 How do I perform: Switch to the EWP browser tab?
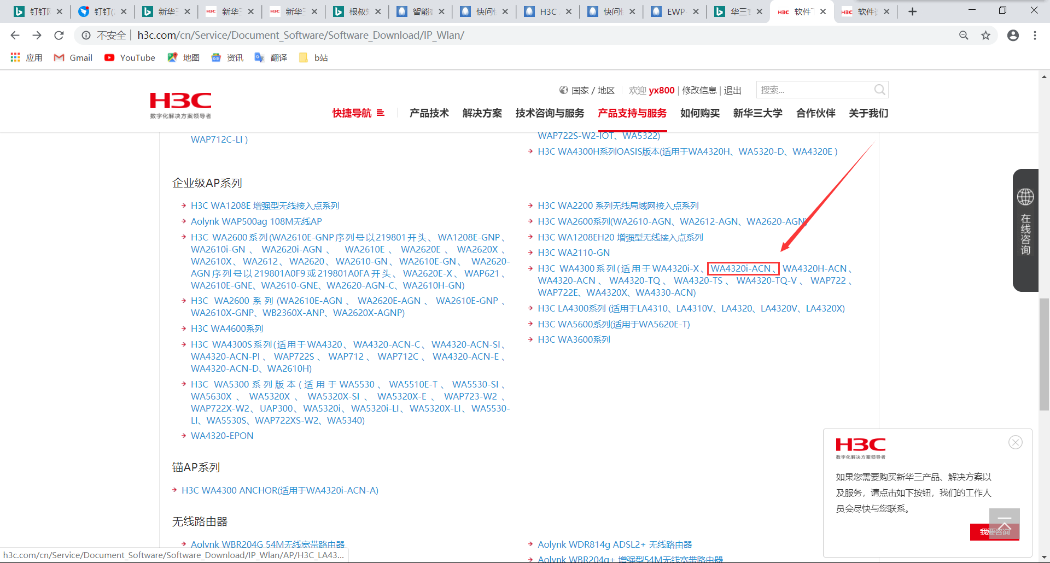point(674,11)
